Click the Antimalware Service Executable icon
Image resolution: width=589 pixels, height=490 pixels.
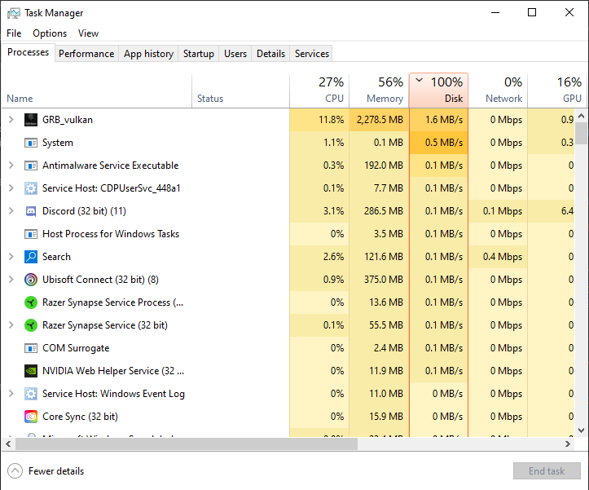point(31,166)
